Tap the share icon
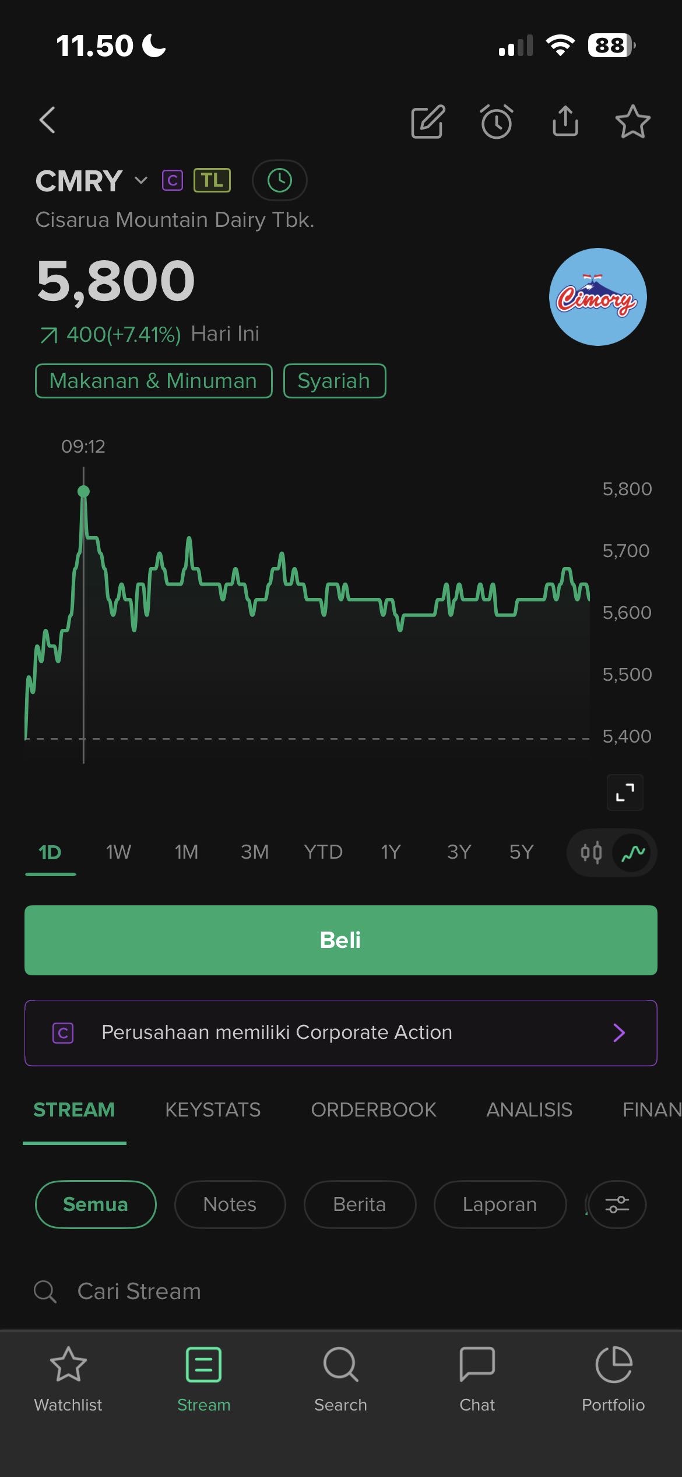This screenshot has width=682, height=1477. 565,121
